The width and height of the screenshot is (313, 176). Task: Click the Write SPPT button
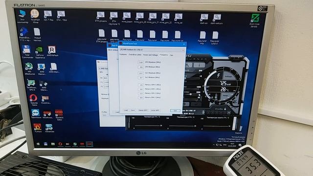(x=155, y=110)
